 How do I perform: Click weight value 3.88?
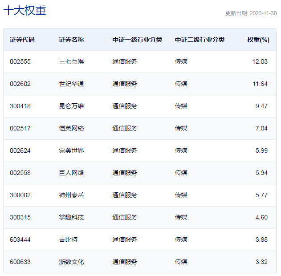261,239
